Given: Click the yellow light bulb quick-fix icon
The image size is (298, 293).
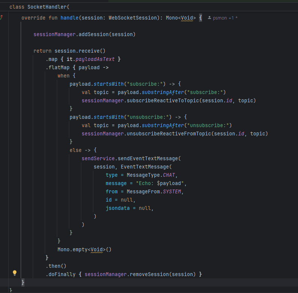Looking at the screenshot, I should click(x=15, y=273).
